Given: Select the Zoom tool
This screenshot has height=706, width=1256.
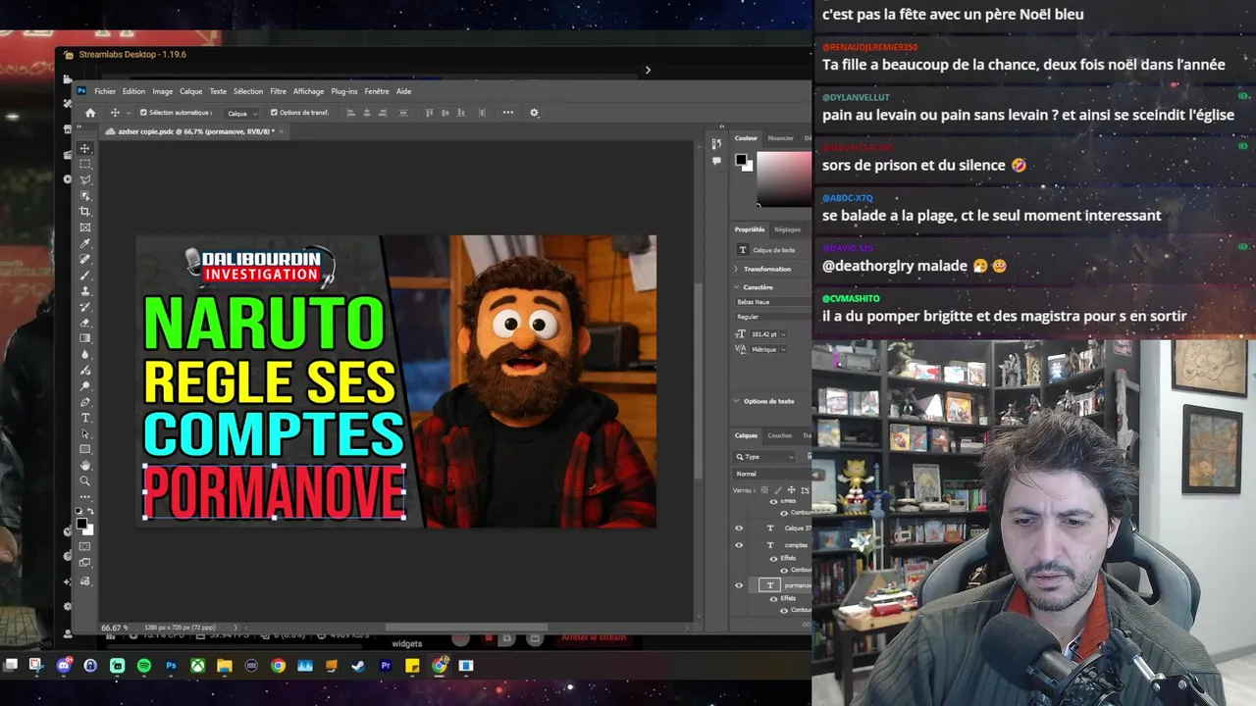Looking at the screenshot, I should (85, 480).
